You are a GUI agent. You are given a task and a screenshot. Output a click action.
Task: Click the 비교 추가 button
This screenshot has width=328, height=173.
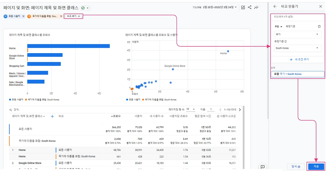tap(73, 16)
